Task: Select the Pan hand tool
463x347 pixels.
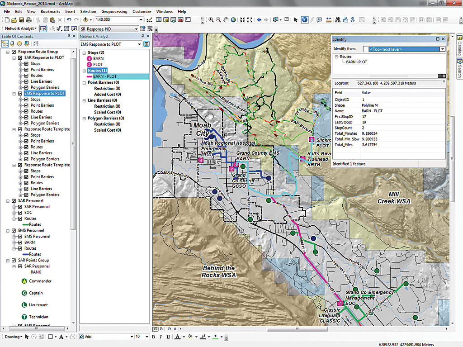Action: click(226, 20)
